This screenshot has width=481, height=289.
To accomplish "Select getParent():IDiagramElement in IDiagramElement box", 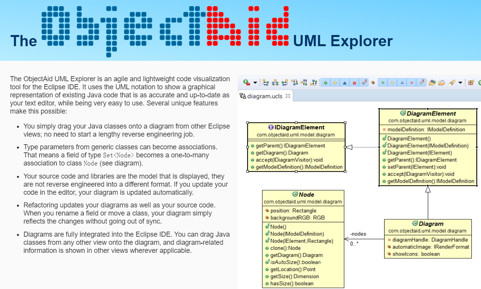I will pyautogui.click(x=290, y=146).
